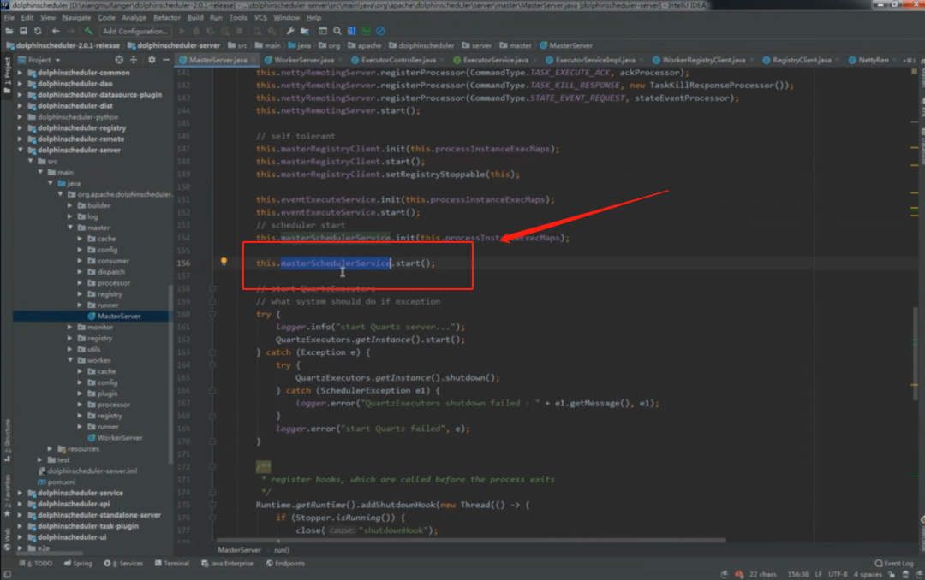
Task: Click the green Build hammer icon
Action: [x=88, y=32]
